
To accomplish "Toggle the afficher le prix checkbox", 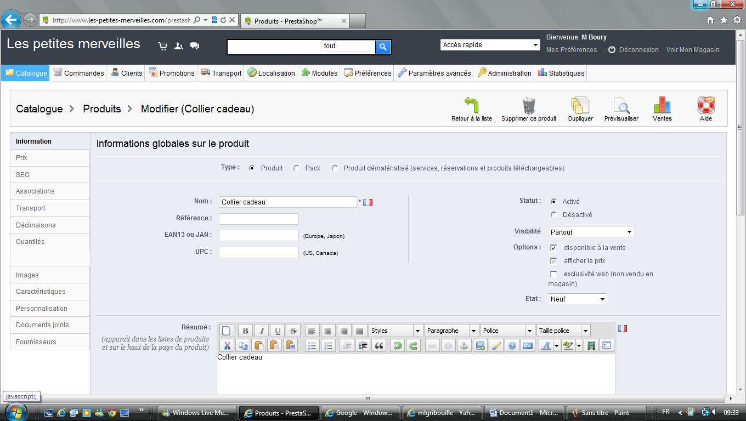I will coord(553,261).
